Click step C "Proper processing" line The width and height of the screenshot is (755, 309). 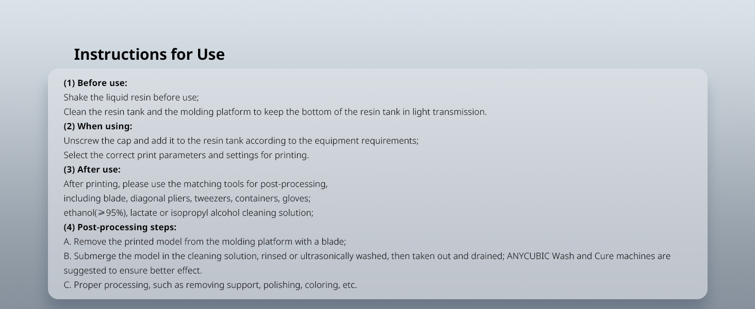click(210, 285)
